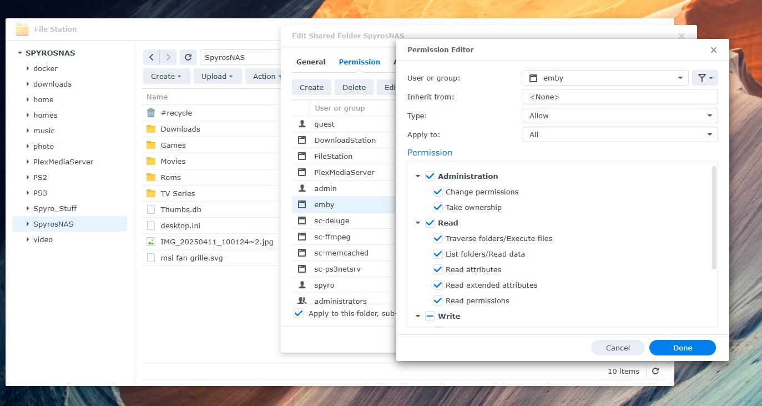Click the Cancel button
The image size is (762, 406).
coord(618,348)
